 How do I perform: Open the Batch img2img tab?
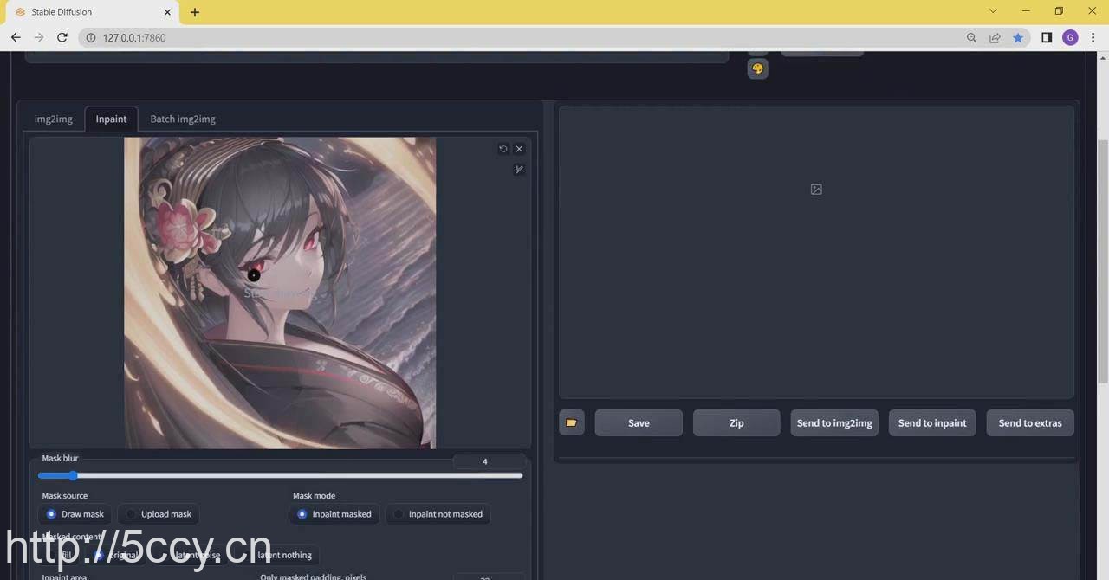[183, 119]
